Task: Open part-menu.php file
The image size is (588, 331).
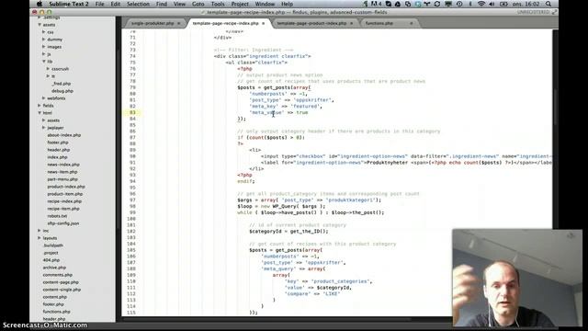Action: (x=62, y=179)
